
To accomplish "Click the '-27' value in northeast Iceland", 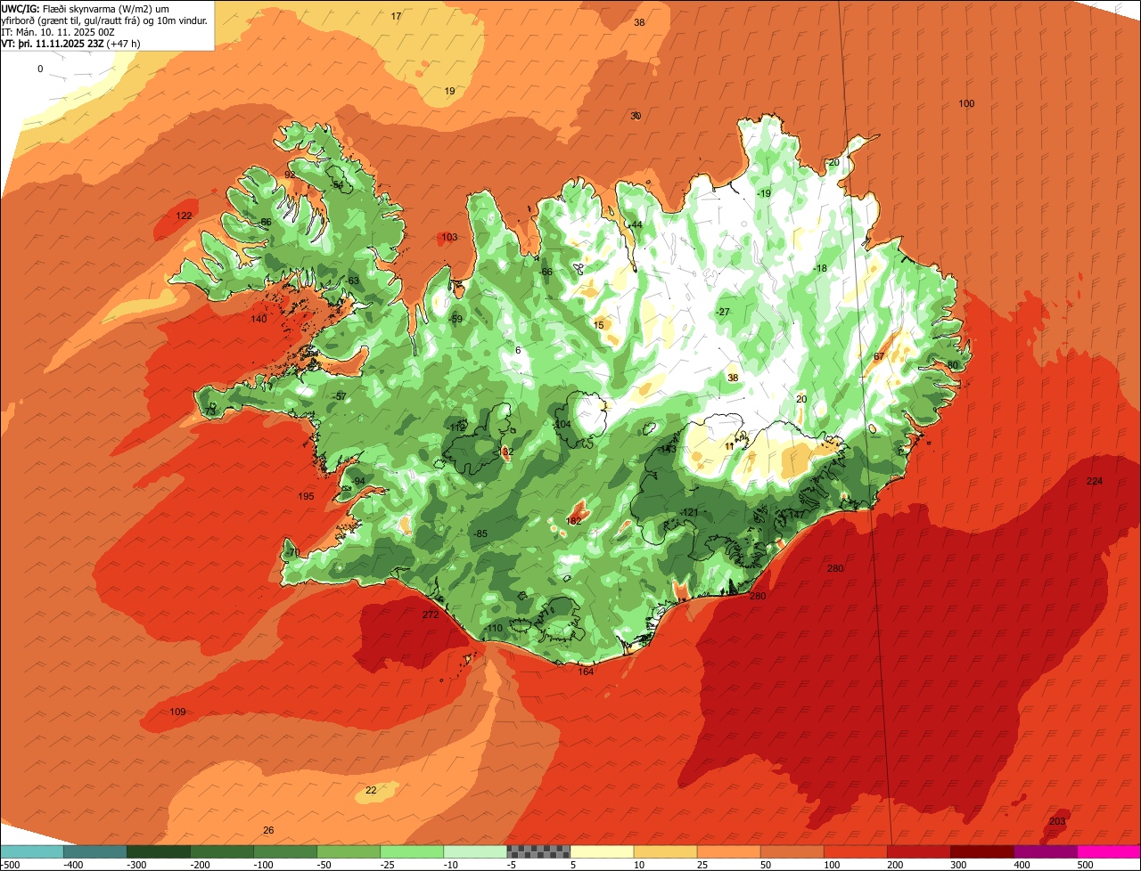I will click(x=722, y=312).
